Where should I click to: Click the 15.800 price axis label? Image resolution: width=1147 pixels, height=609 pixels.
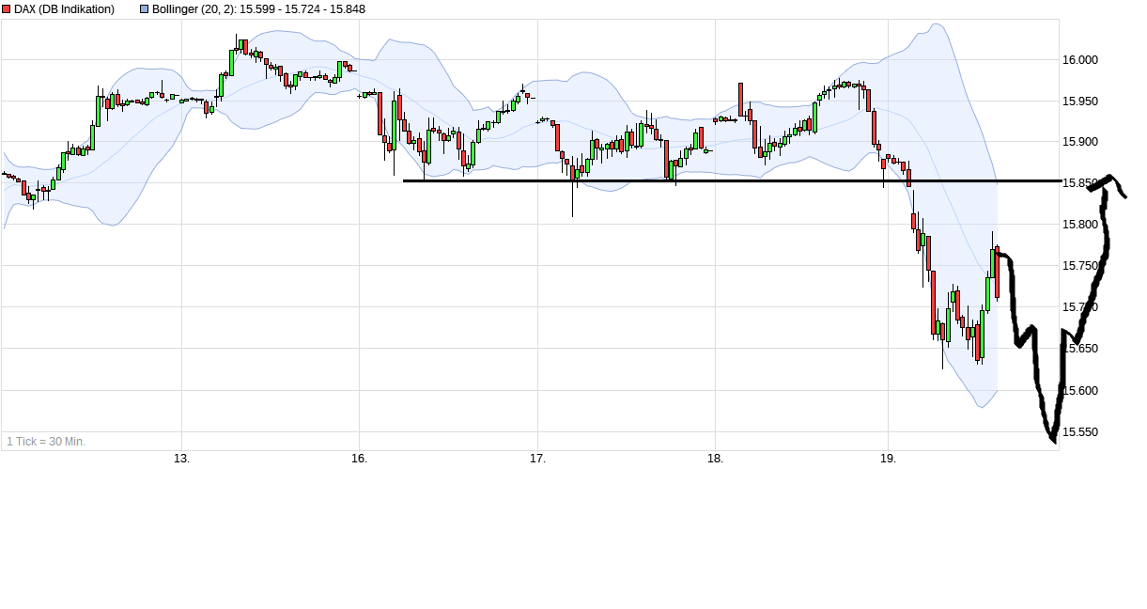tap(1079, 225)
